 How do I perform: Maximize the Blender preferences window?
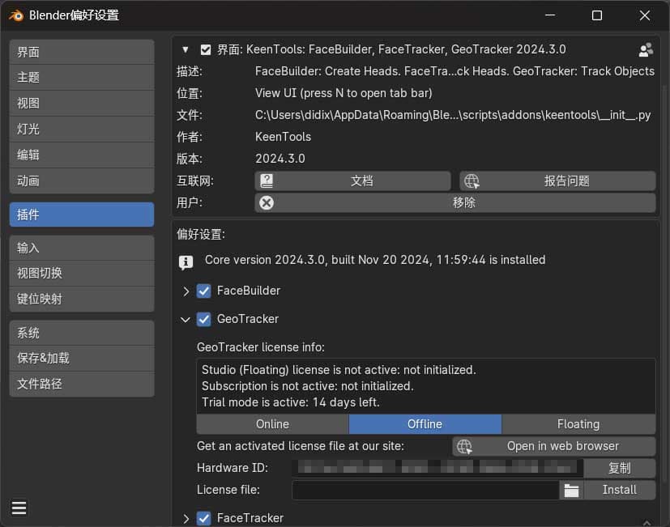(597, 16)
